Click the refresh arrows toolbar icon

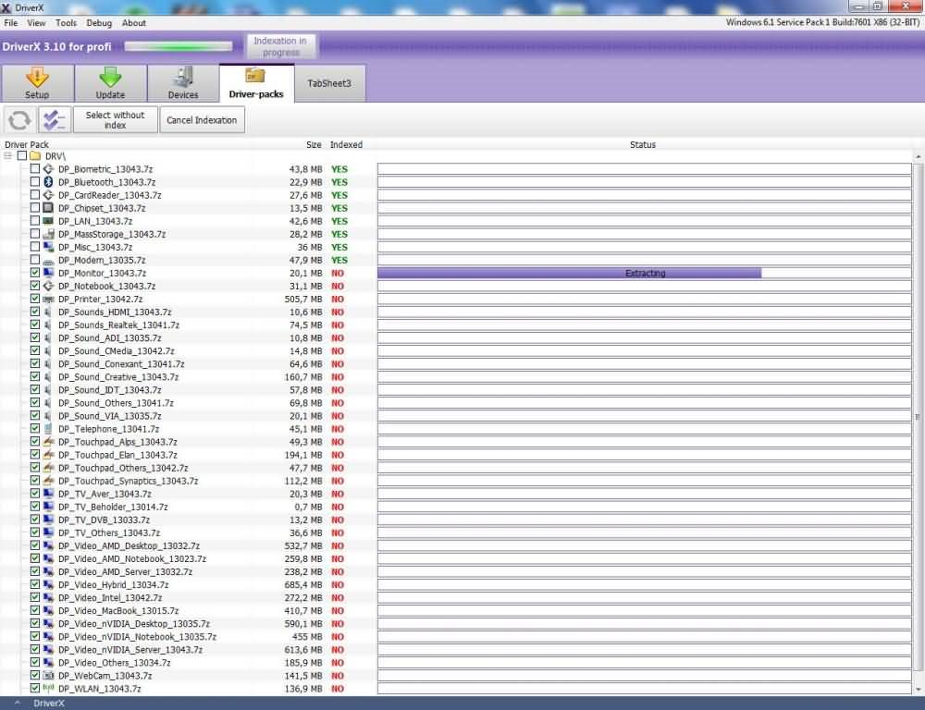pos(20,119)
